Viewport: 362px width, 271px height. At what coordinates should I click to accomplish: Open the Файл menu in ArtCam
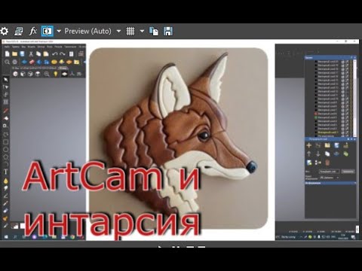7,47
